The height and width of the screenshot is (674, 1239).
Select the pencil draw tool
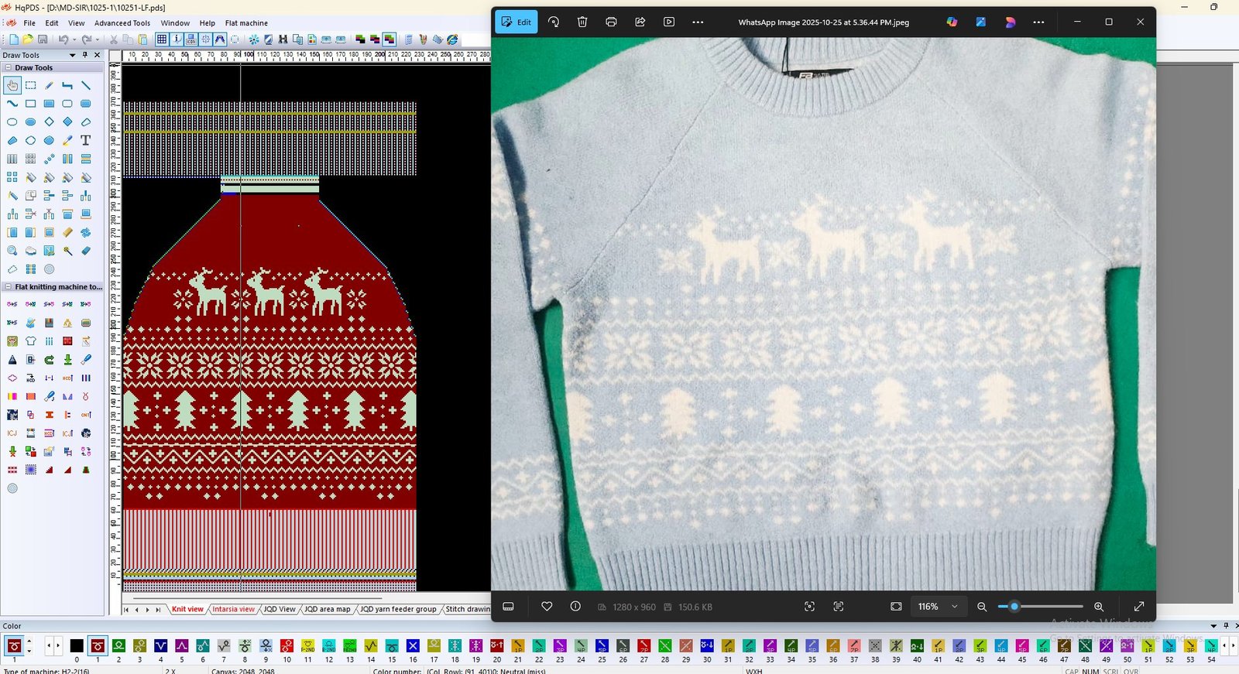click(49, 85)
